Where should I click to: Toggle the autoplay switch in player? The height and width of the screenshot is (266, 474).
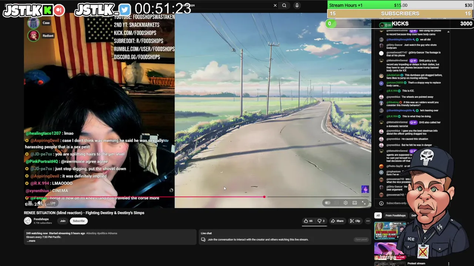327,203
